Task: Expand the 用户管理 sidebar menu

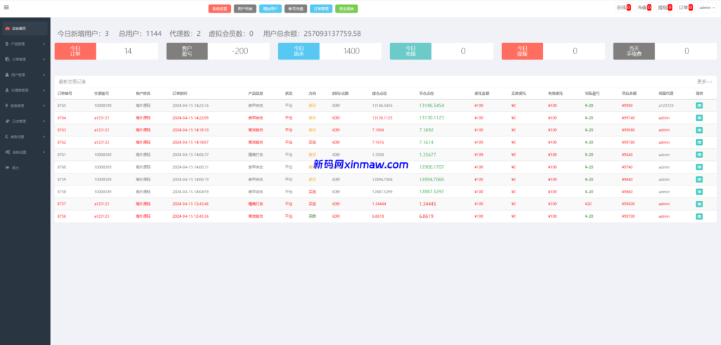Action: [19, 74]
